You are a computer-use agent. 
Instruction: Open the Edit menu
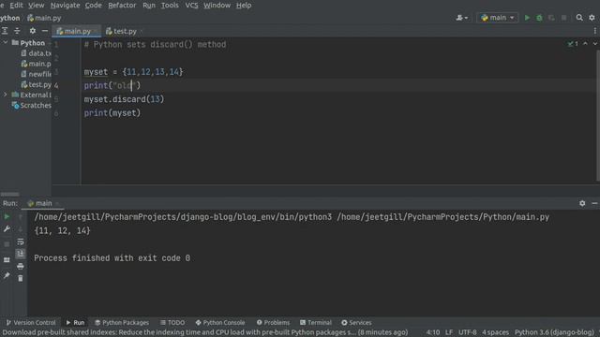pos(16,6)
